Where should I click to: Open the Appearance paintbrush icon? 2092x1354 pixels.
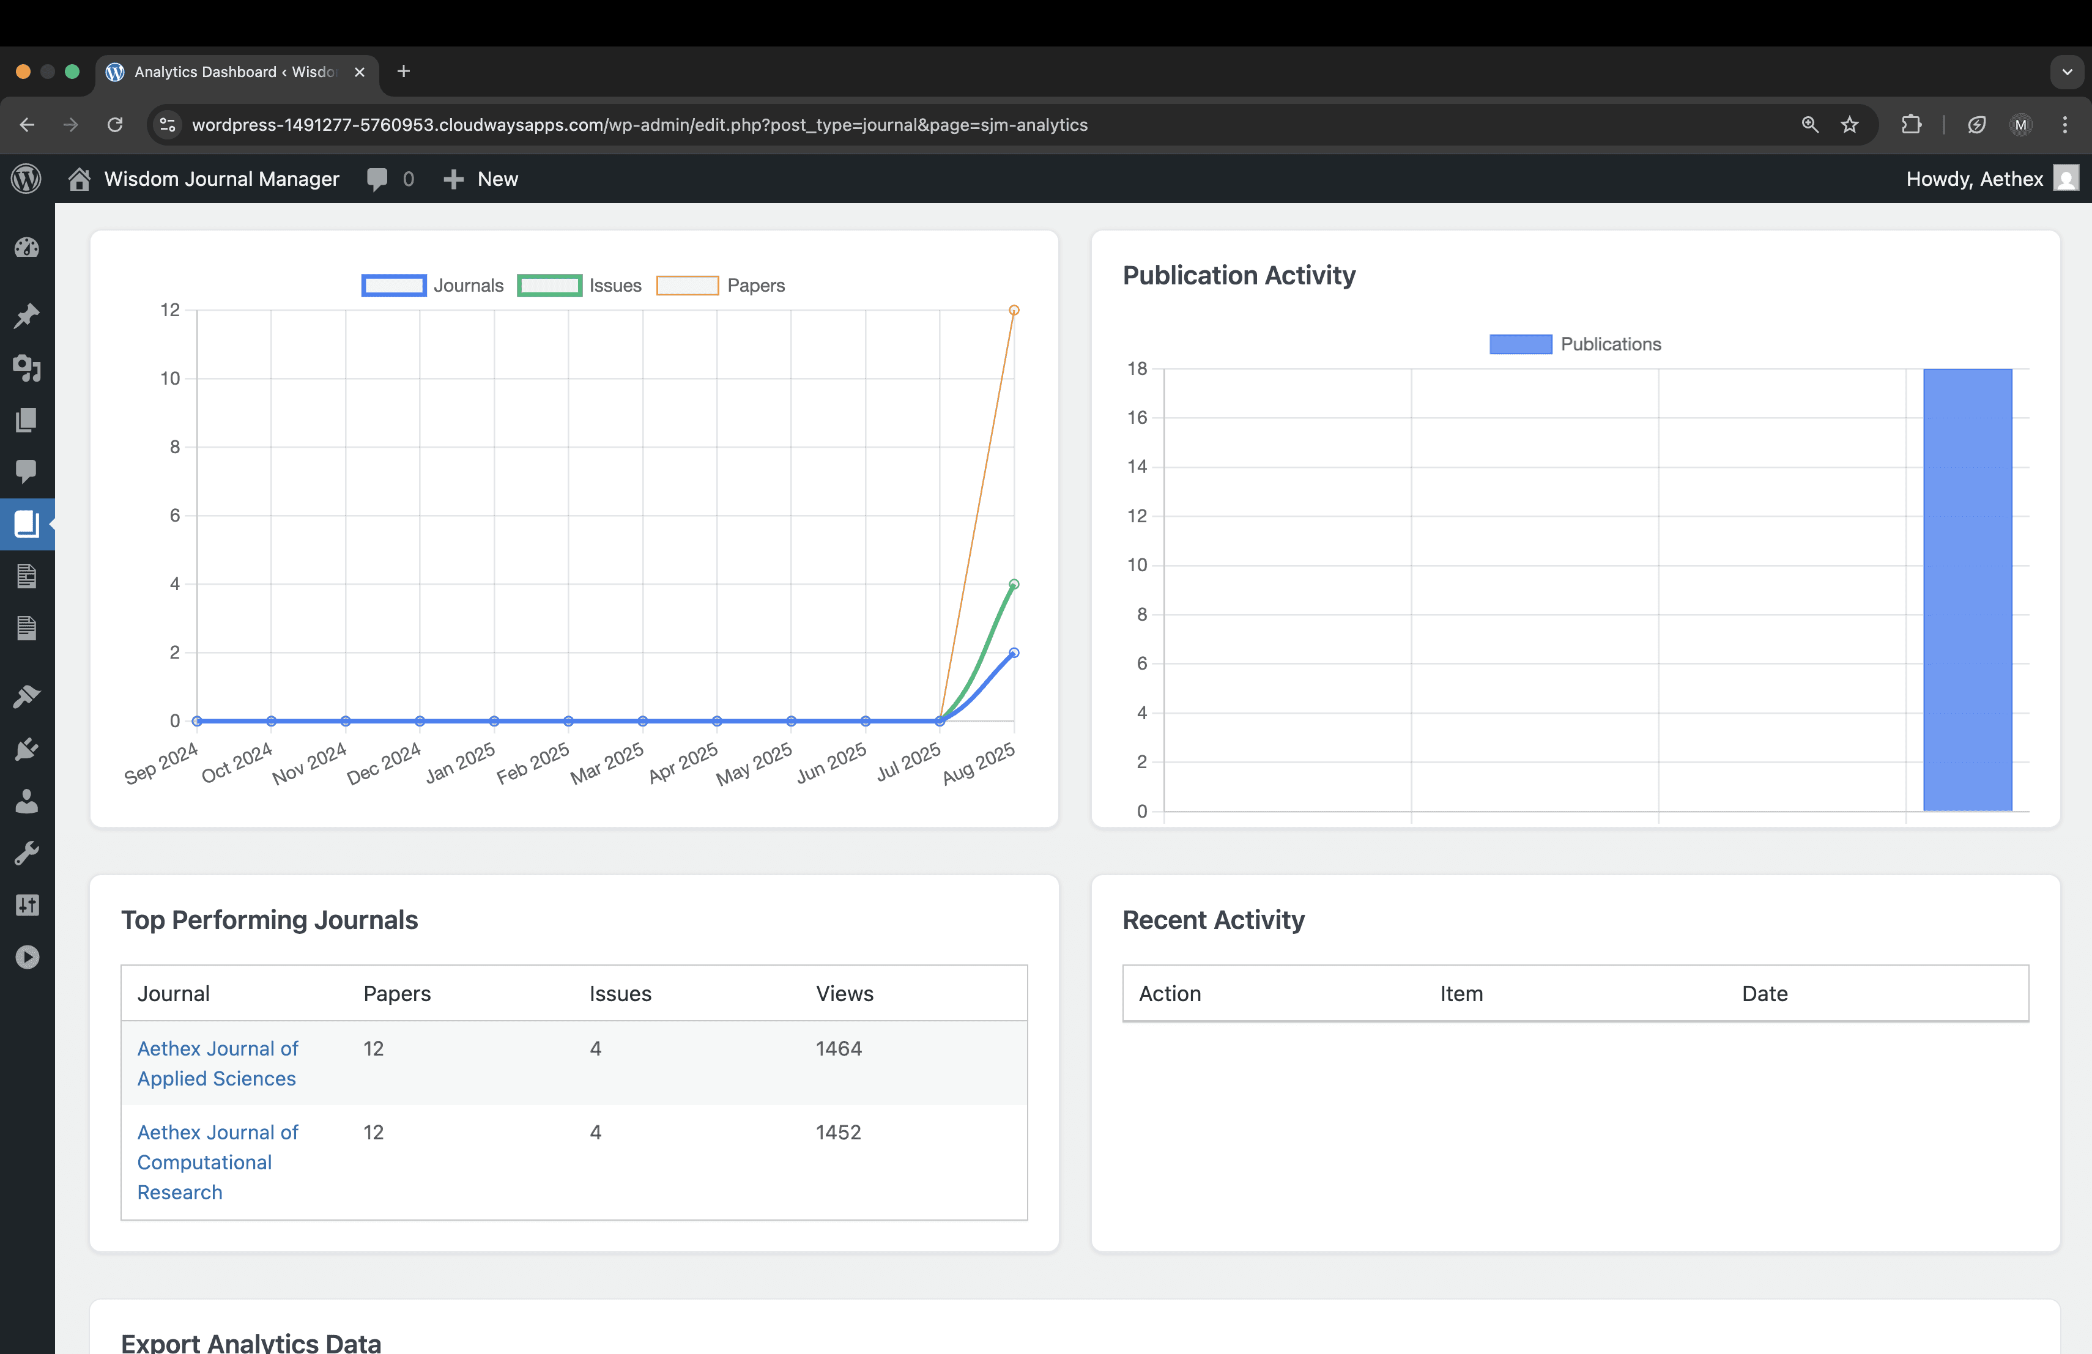[26, 697]
